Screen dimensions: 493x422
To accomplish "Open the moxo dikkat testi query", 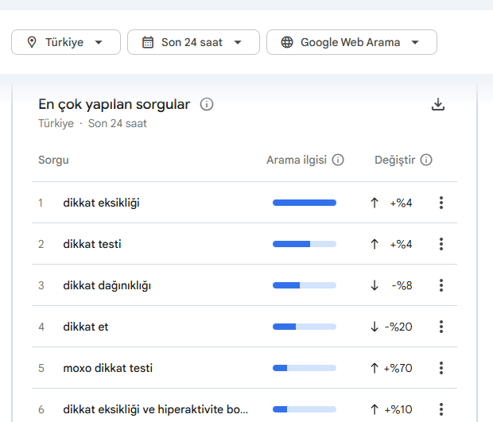I will [x=107, y=368].
